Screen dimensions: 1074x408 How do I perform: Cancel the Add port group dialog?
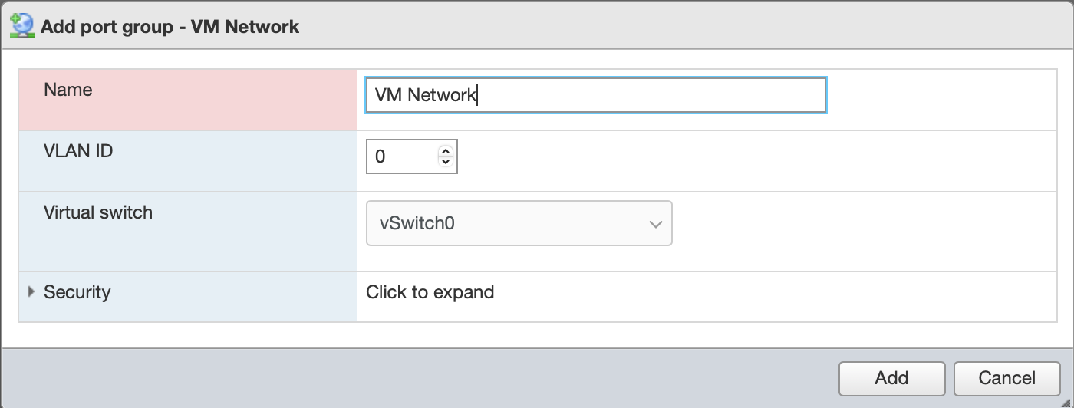pyautogui.click(x=1006, y=378)
